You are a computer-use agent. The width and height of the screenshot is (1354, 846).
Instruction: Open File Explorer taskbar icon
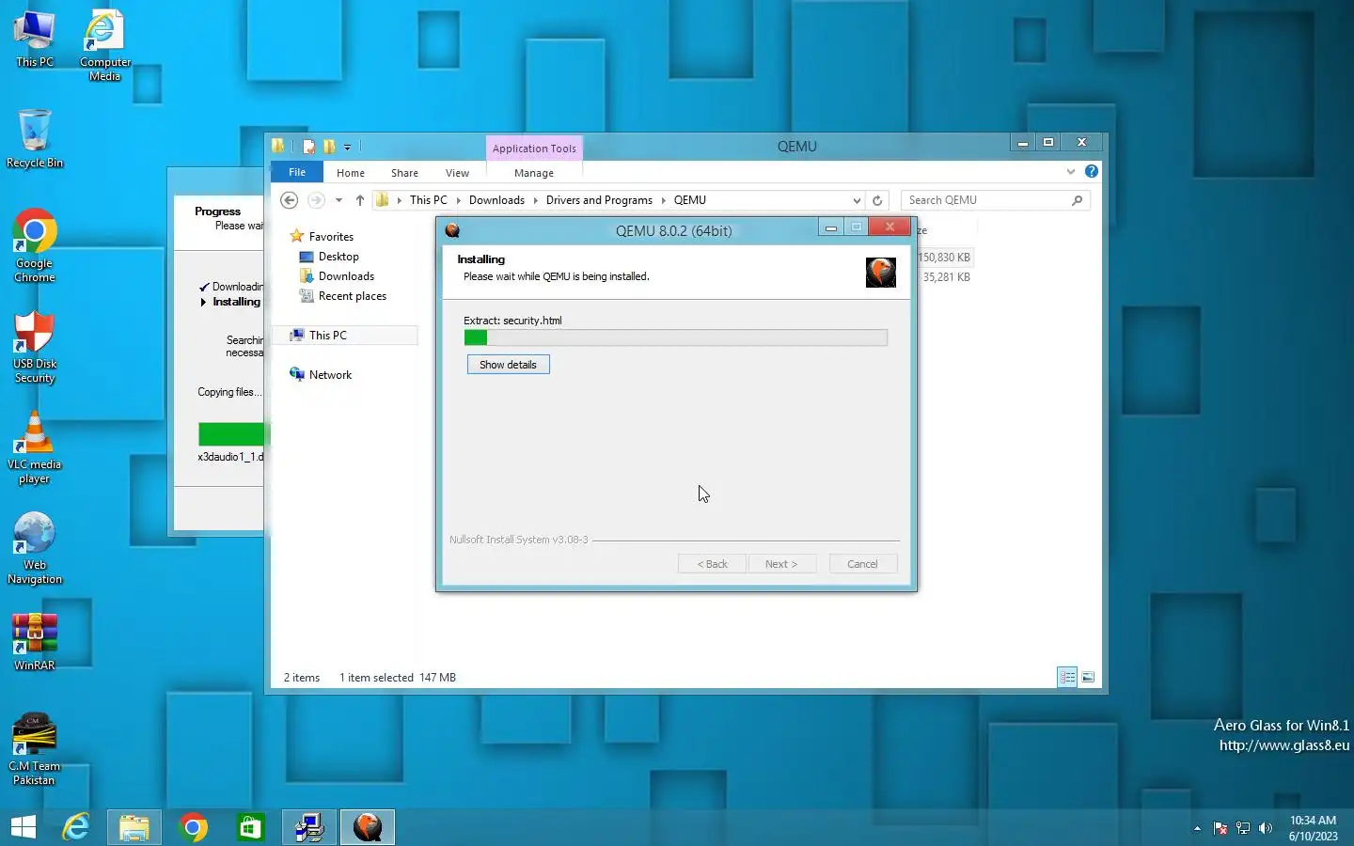pos(134,827)
